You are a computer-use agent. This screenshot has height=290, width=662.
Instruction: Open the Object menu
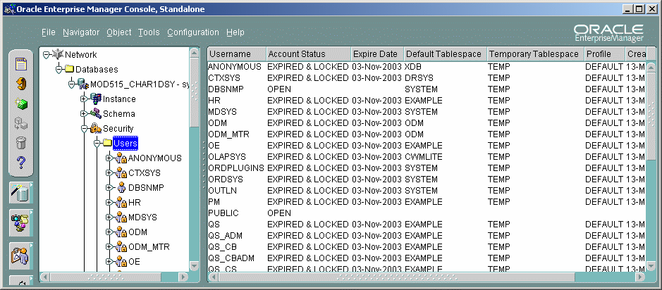[x=118, y=32]
